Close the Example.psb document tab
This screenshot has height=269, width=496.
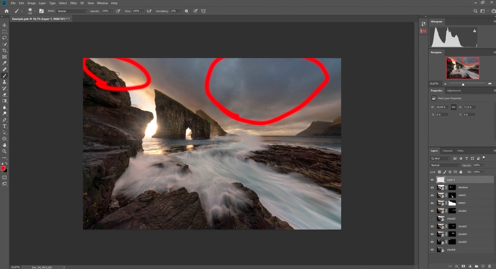click(69, 19)
